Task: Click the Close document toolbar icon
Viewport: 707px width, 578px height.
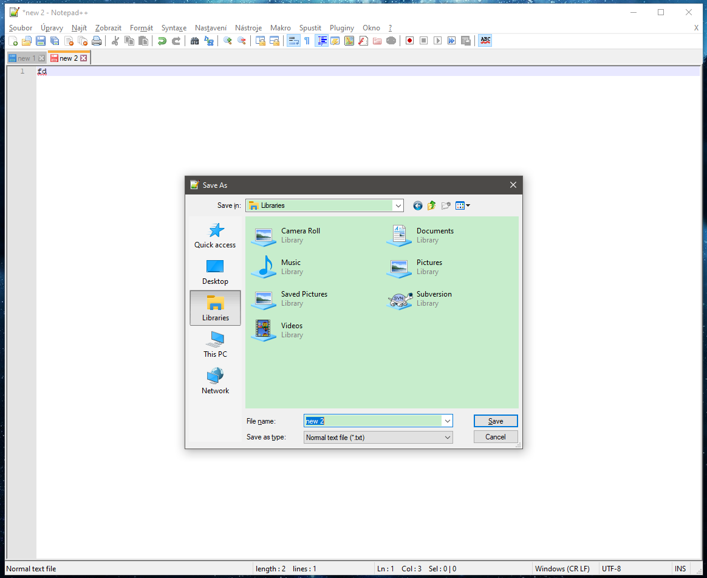Action: point(69,41)
